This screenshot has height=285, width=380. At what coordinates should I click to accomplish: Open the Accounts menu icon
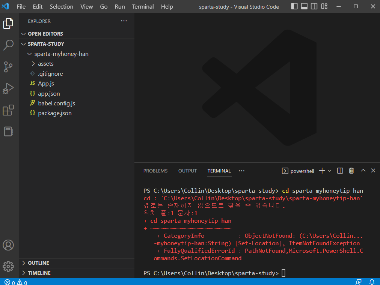pyautogui.click(x=8, y=245)
